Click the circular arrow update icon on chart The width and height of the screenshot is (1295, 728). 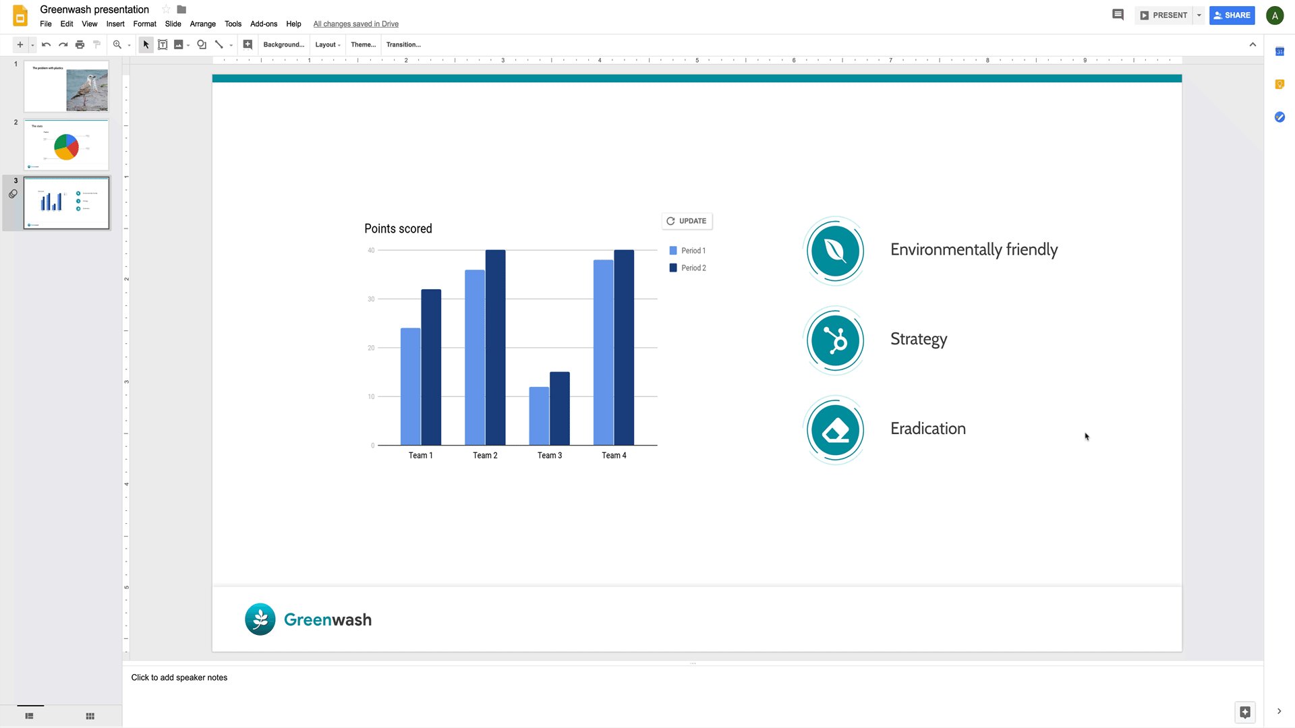(x=670, y=220)
